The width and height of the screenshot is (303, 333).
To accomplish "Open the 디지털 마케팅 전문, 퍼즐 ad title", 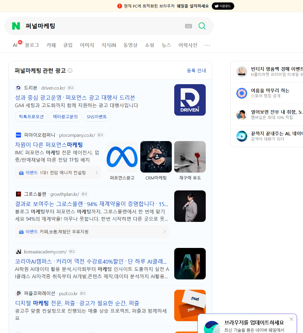I will [x=77, y=303].
